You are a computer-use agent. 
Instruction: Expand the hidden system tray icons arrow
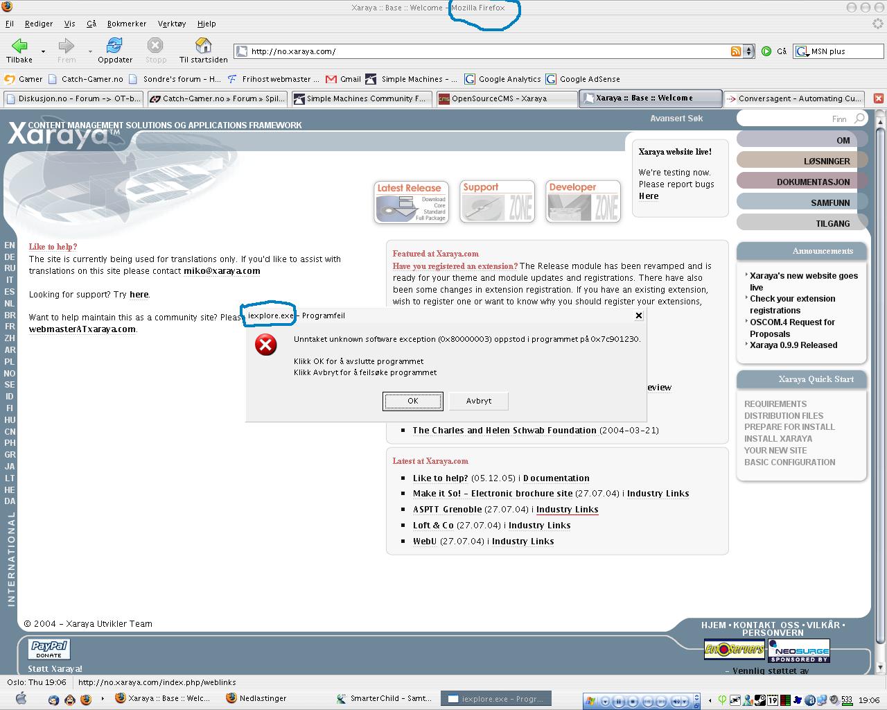(x=710, y=700)
